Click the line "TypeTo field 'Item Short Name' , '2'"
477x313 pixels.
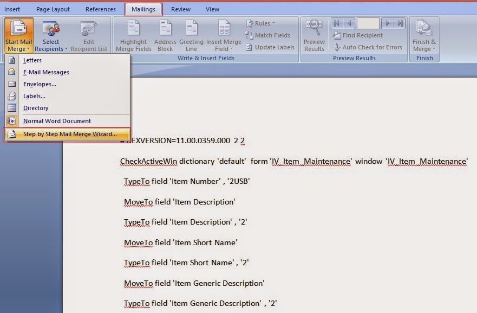click(186, 263)
